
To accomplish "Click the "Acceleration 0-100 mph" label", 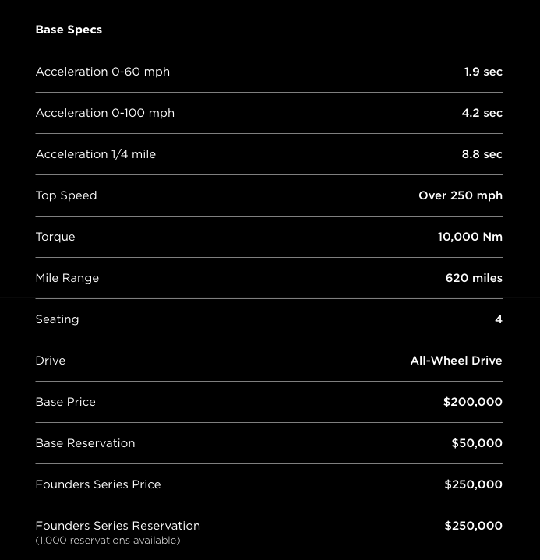I will (104, 113).
